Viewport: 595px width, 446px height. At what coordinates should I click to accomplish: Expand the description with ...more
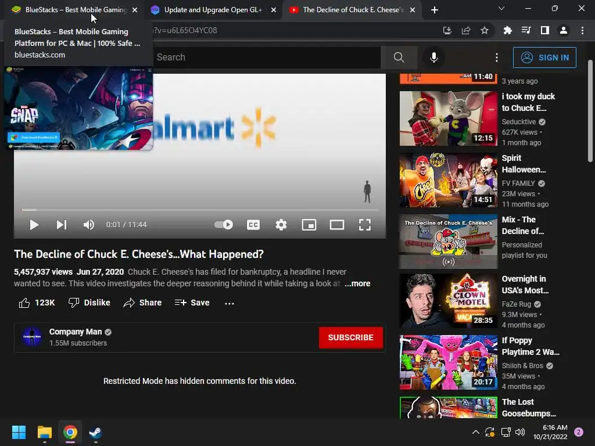click(357, 283)
